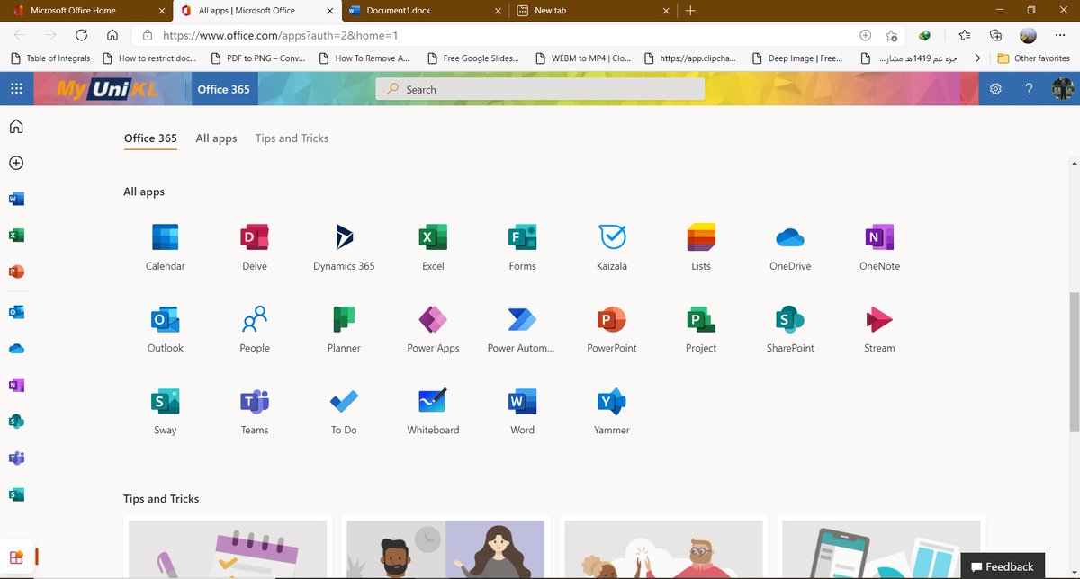Image resolution: width=1080 pixels, height=579 pixels.
Task: Open the To Do app
Action: pyautogui.click(x=344, y=410)
